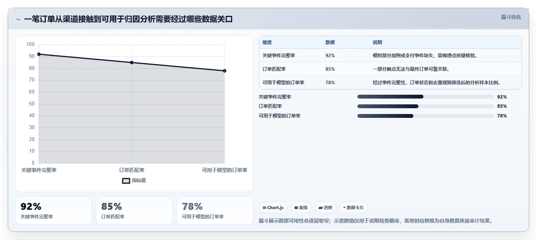The image size is (537, 240).
Task: Click the icon in Chart.js chip
Action: pos(264,208)
